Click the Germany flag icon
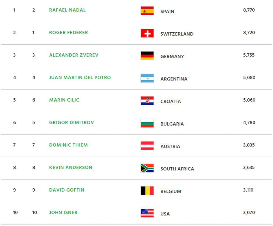 pos(147,56)
